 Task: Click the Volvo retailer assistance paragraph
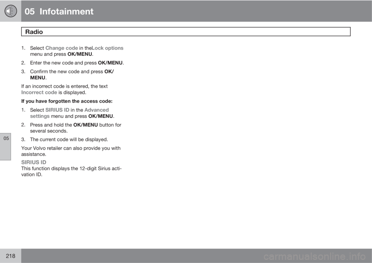[x=71, y=151]
